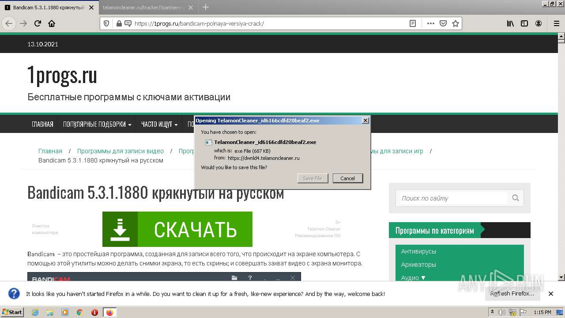Follow the Главная breadcrumb link
The width and height of the screenshot is (565, 318).
pos(50,151)
